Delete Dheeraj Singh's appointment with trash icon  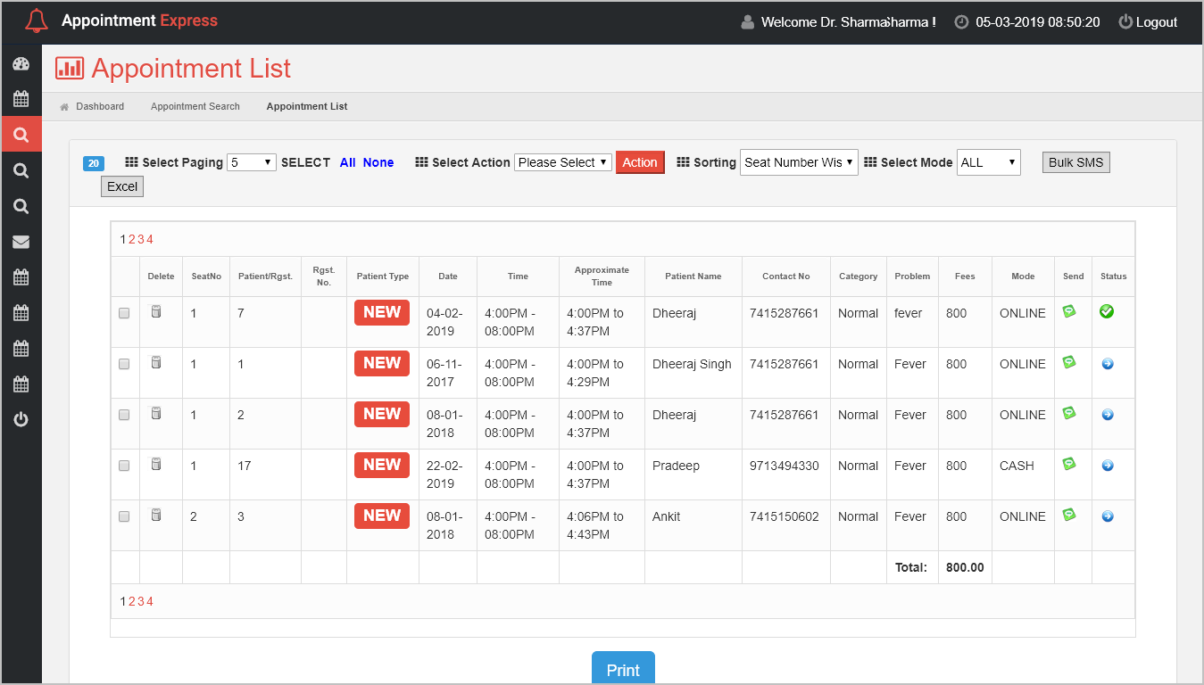pos(156,362)
